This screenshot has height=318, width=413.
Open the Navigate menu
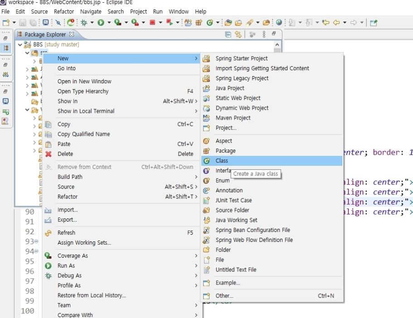91,12
